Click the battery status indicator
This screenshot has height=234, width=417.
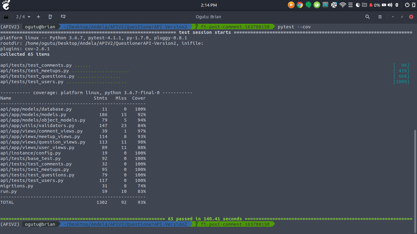[384, 5]
